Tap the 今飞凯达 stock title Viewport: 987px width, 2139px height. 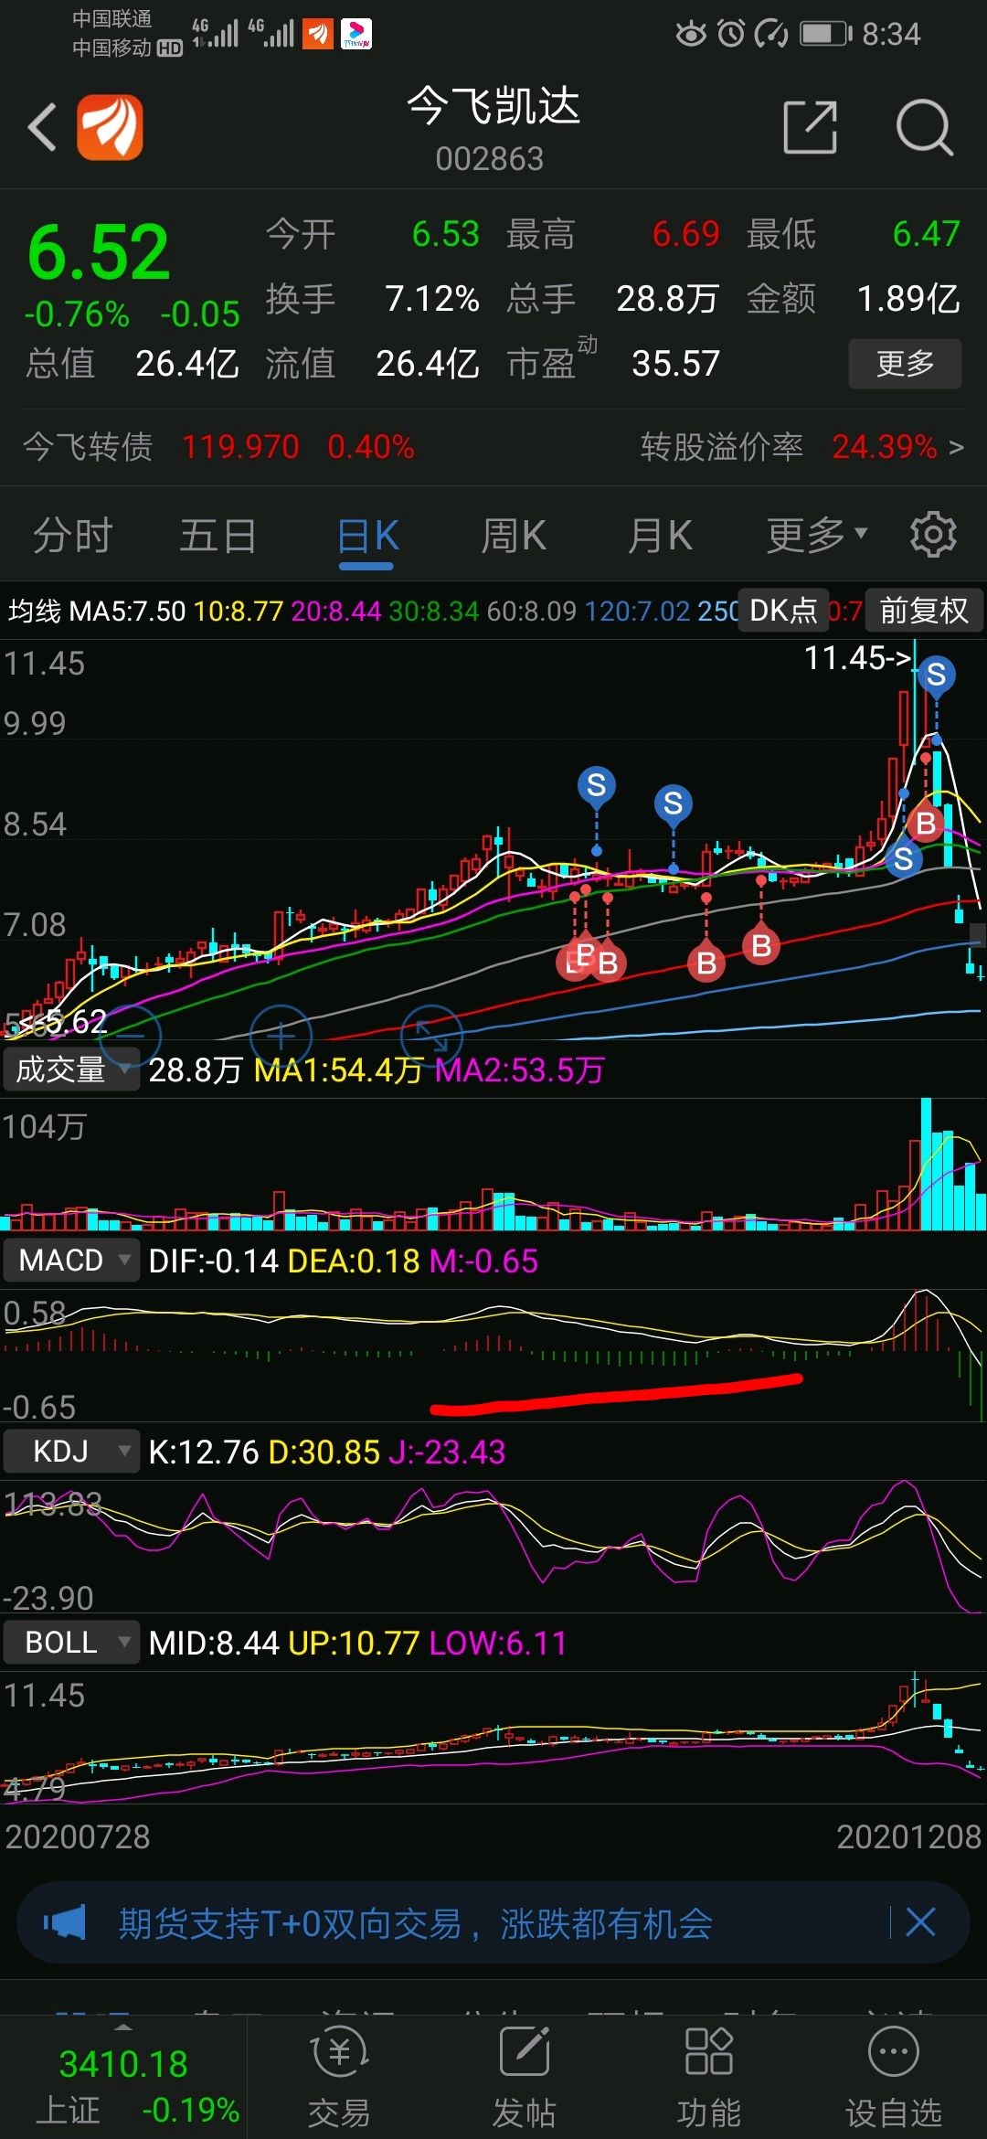pyautogui.click(x=493, y=106)
